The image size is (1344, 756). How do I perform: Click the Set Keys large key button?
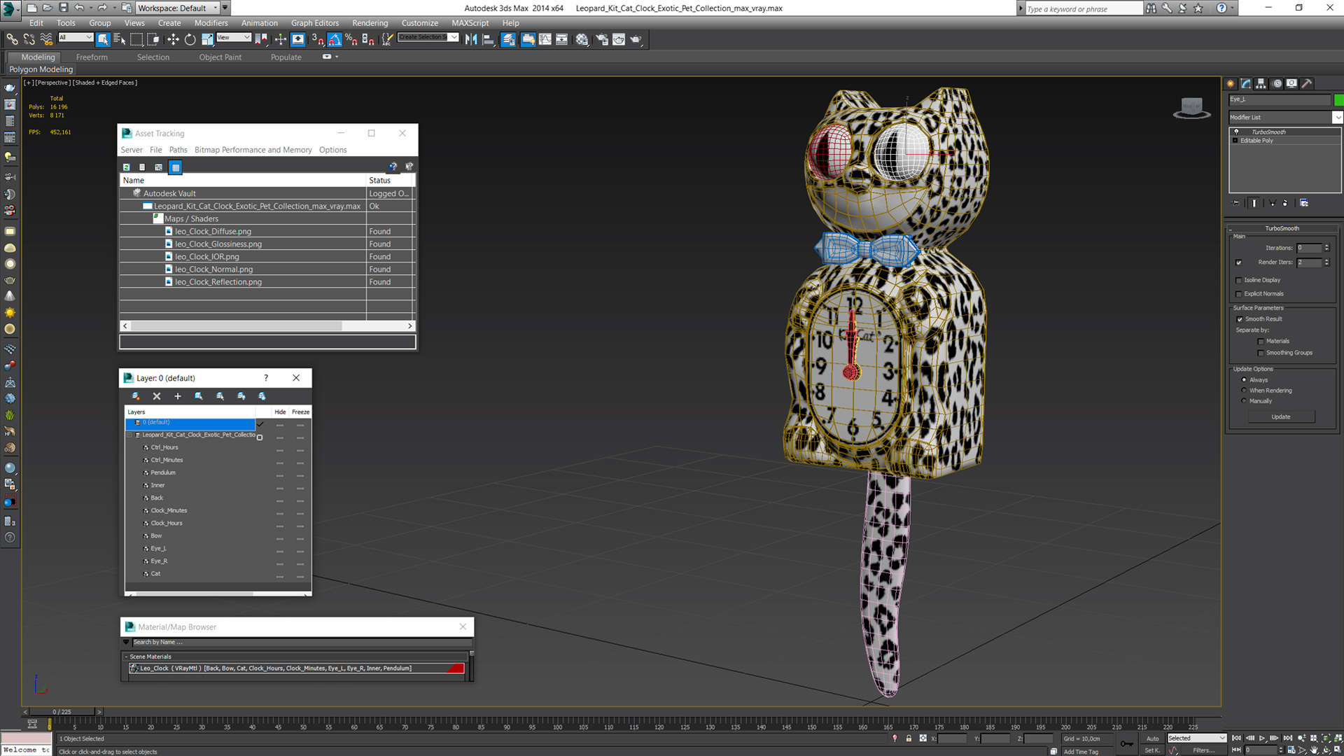click(x=1126, y=743)
